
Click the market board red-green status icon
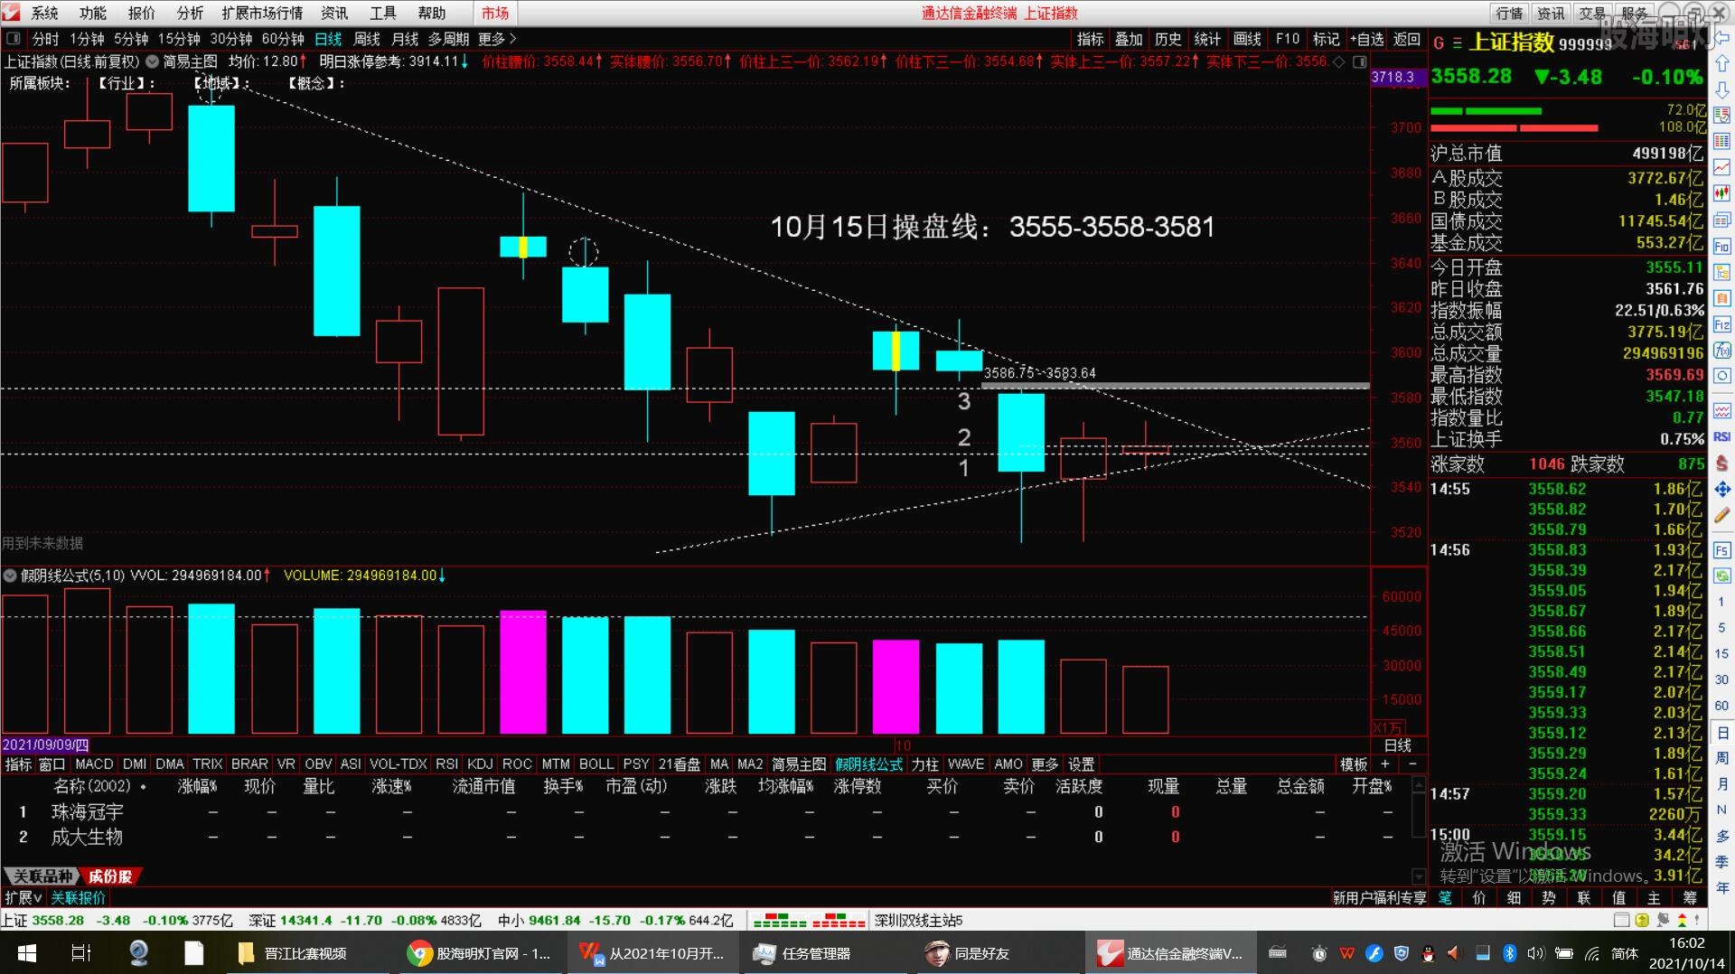809,921
